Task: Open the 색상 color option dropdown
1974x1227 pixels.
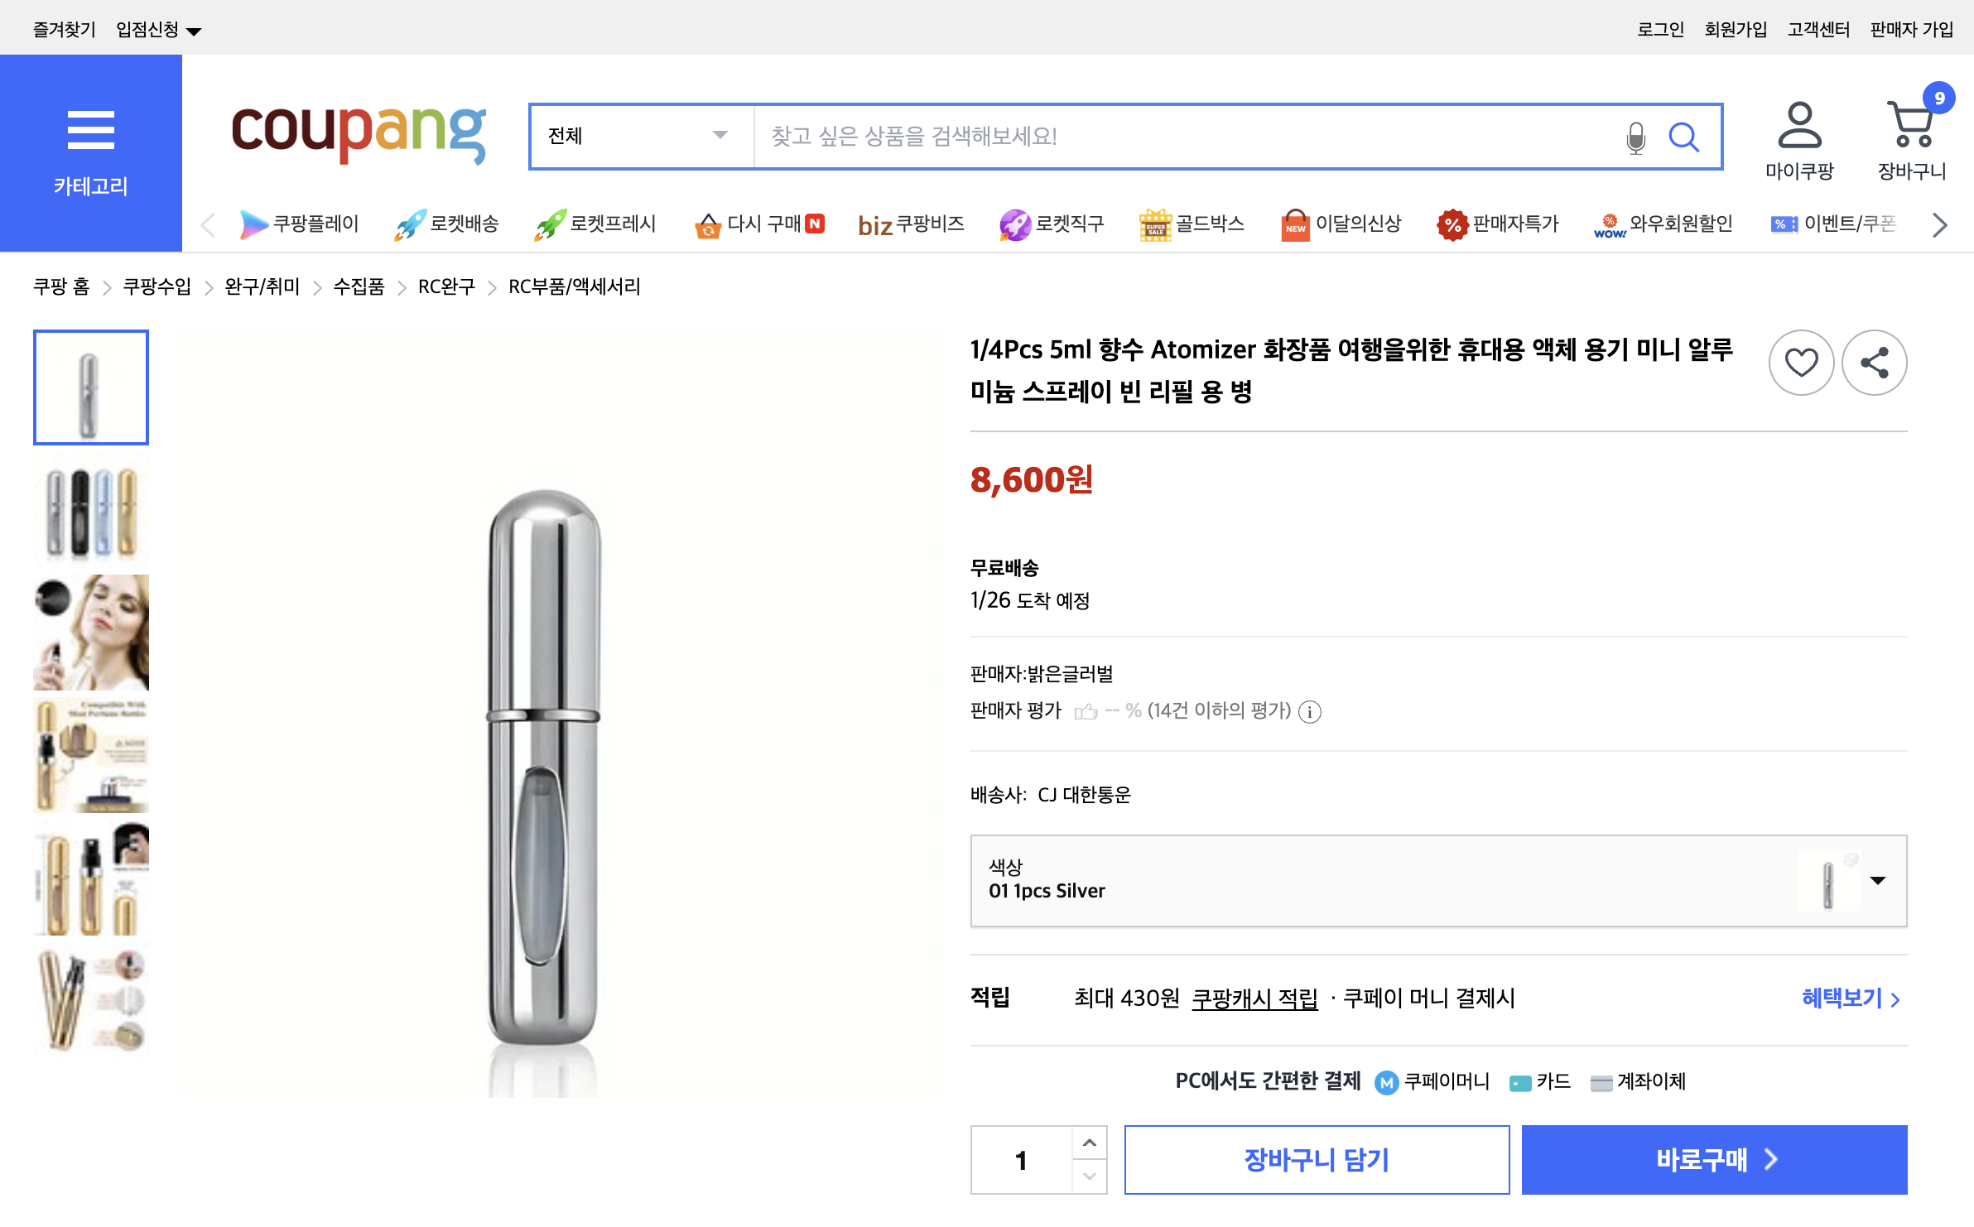Action: 1877,881
